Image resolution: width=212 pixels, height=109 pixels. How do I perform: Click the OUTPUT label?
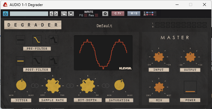190,70
